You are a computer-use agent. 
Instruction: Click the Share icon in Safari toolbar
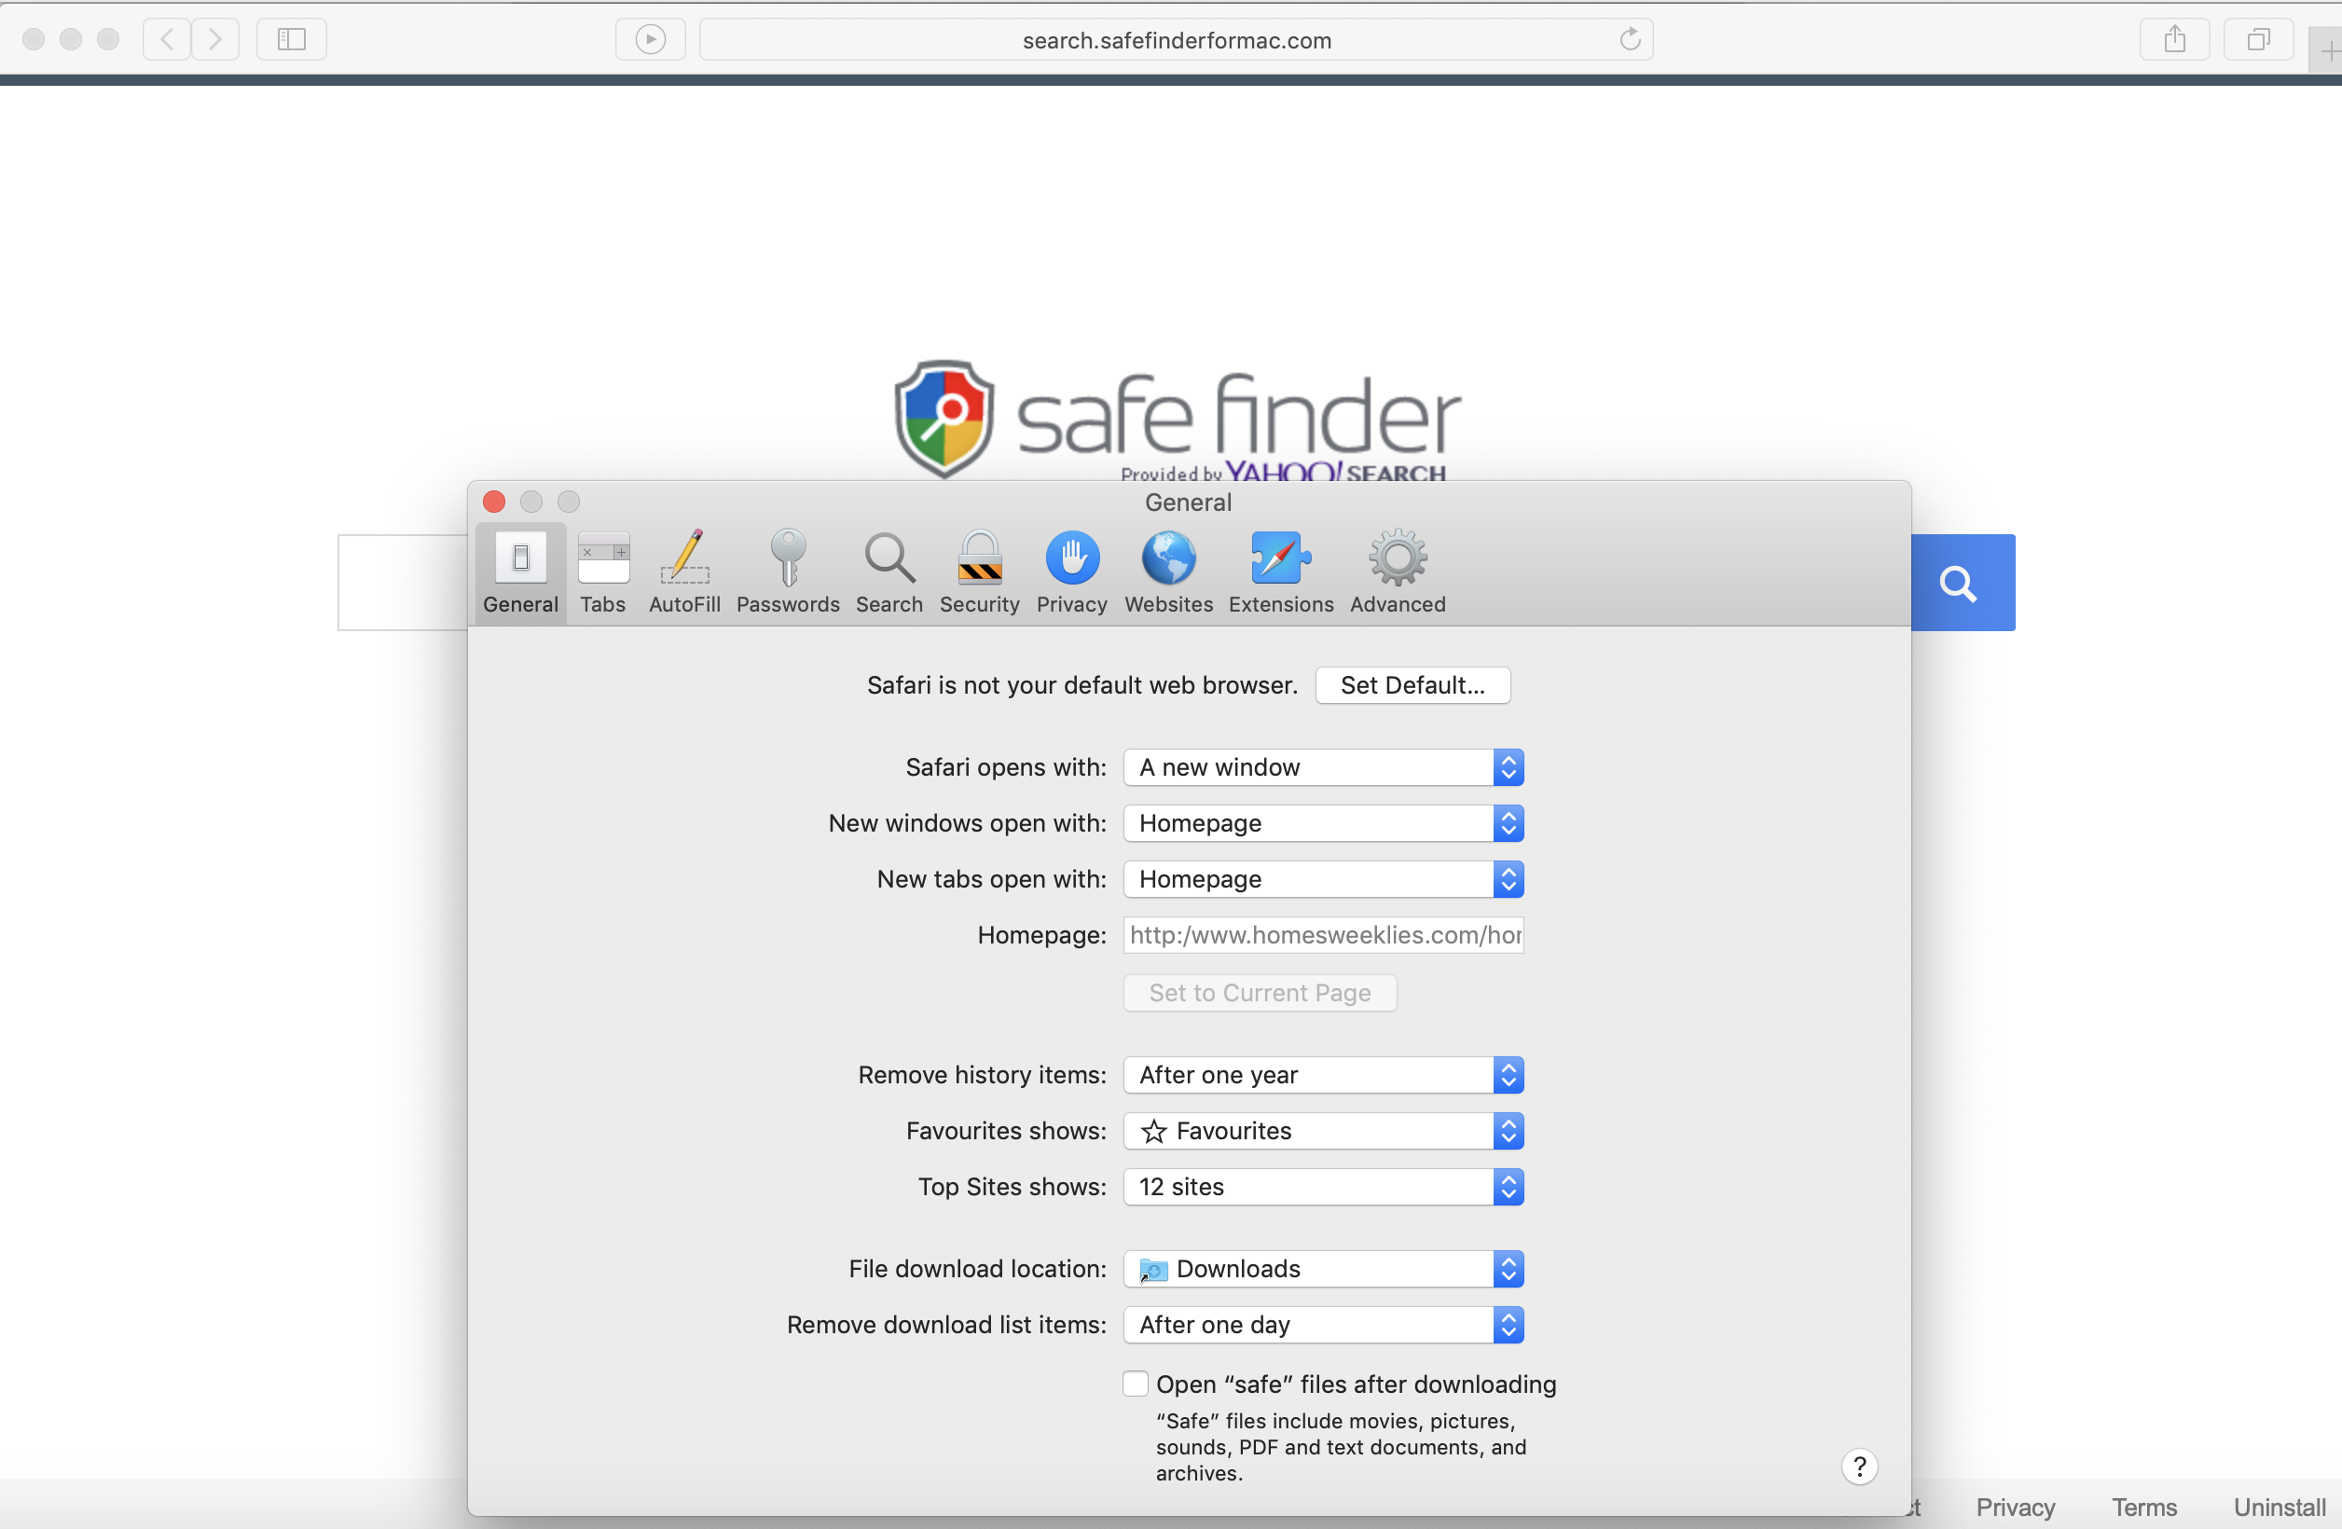(2174, 39)
